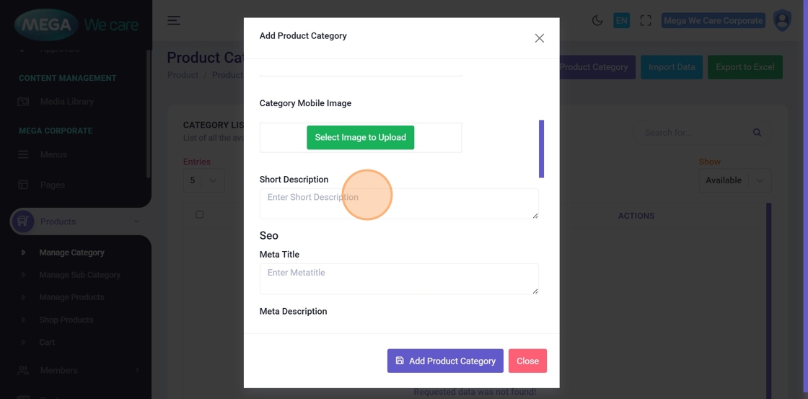This screenshot has width=808, height=399.
Task: Click the red Close button
Action: pyautogui.click(x=527, y=361)
